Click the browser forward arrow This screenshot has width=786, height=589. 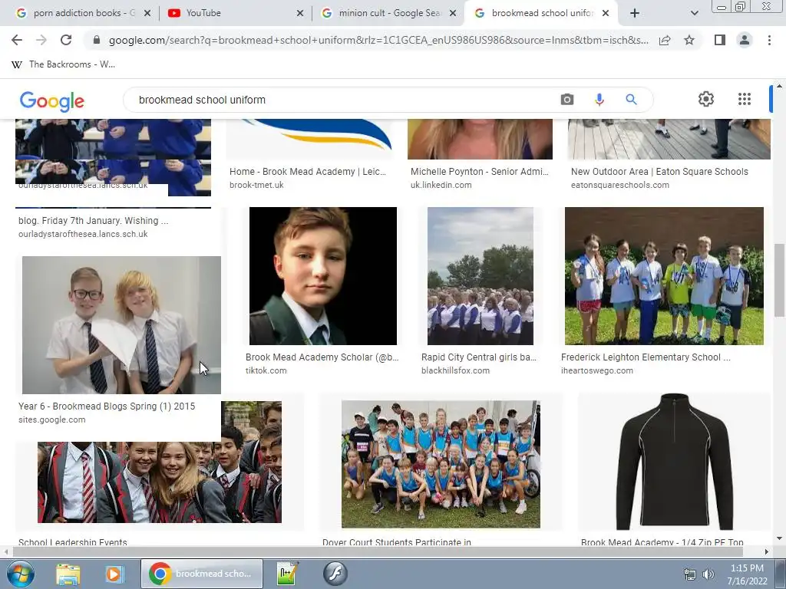tap(41, 40)
